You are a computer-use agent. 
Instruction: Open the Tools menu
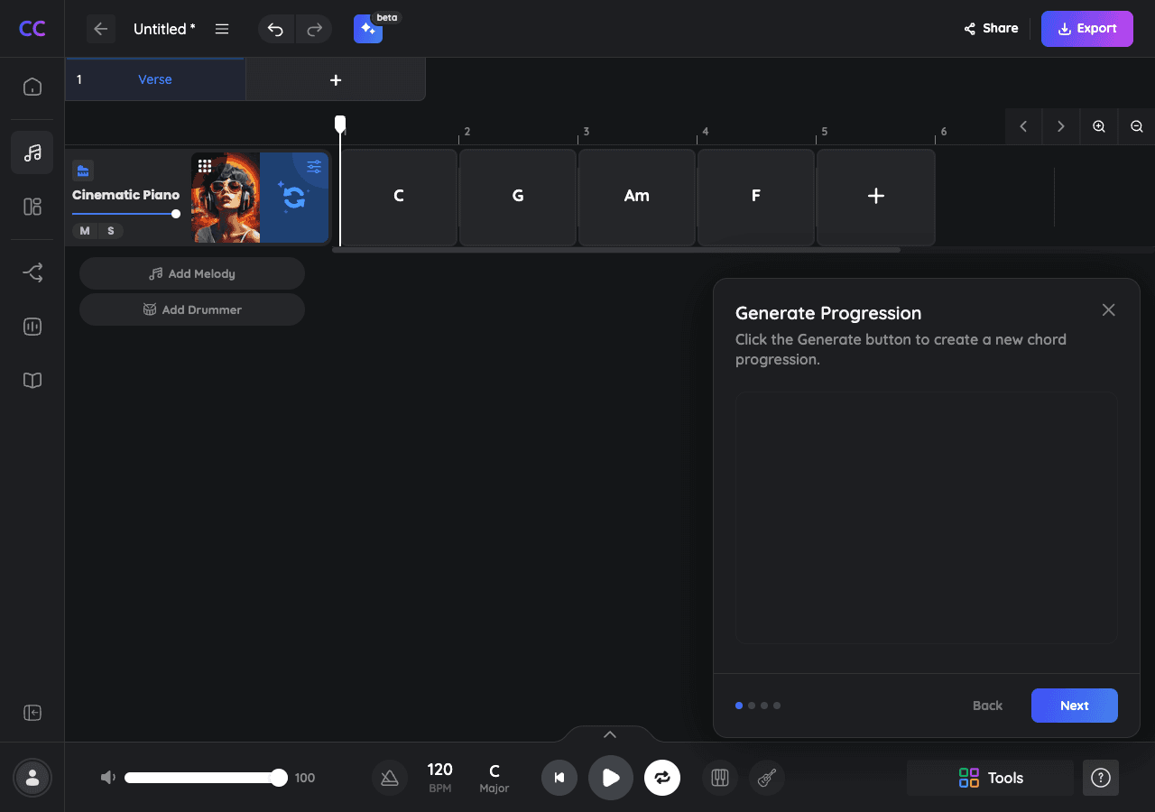(x=990, y=778)
